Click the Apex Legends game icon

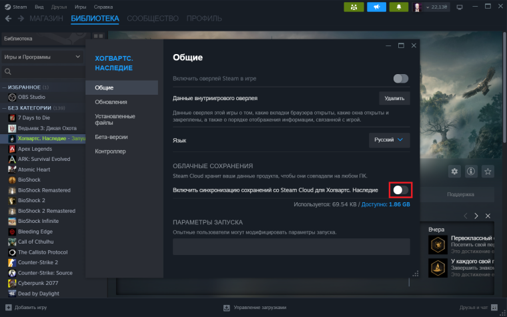coord(12,149)
